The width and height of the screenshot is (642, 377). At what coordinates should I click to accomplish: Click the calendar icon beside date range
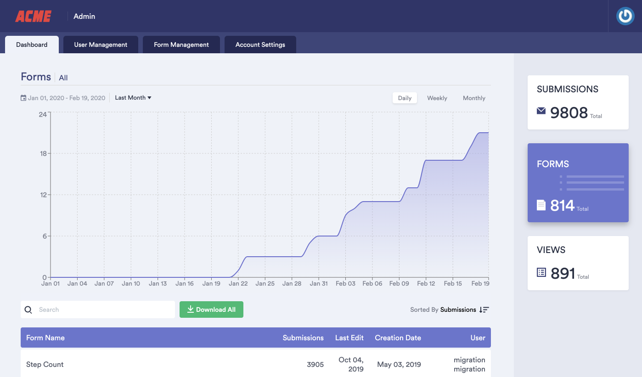click(x=23, y=98)
